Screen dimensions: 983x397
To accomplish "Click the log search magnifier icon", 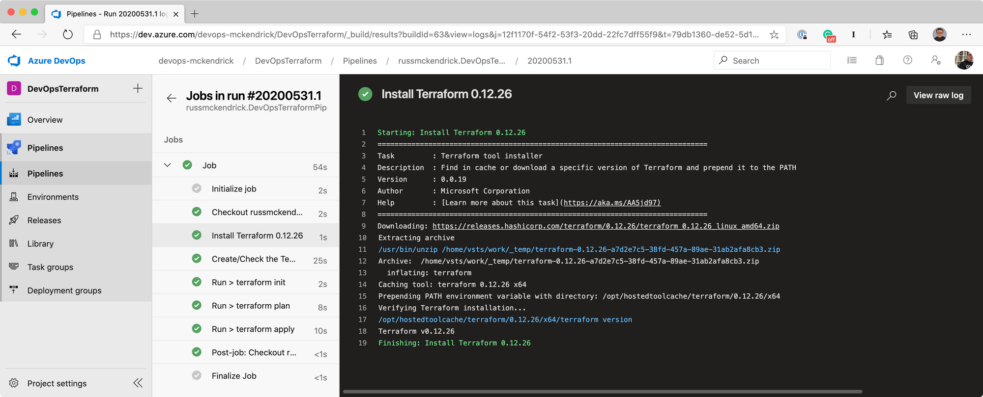I will pos(891,96).
